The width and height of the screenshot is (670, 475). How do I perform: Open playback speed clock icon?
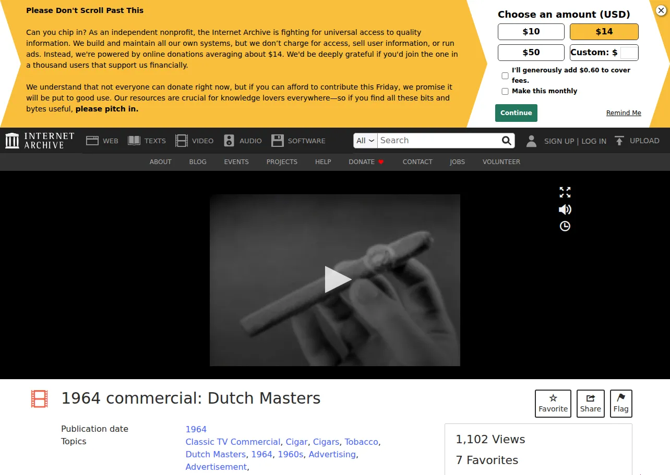click(565, 226)
